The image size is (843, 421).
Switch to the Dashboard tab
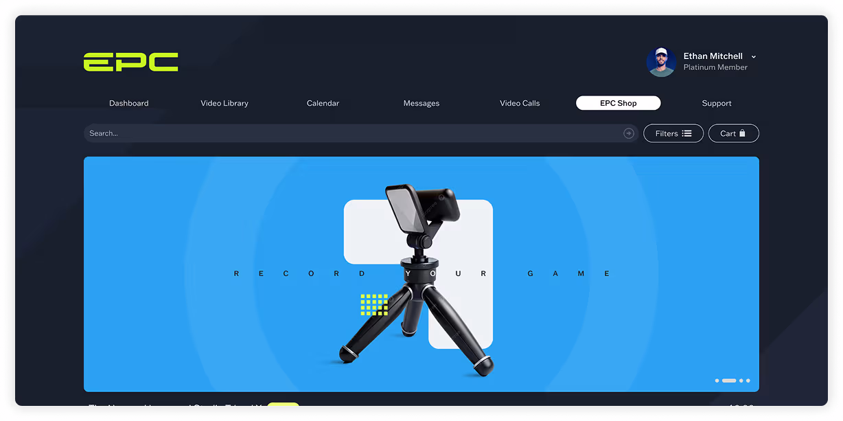[128, 103]
